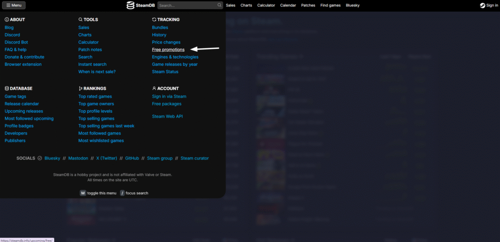The image size is (500, 242).
Task: Open Developers link
Action: (x=16, y=133)
